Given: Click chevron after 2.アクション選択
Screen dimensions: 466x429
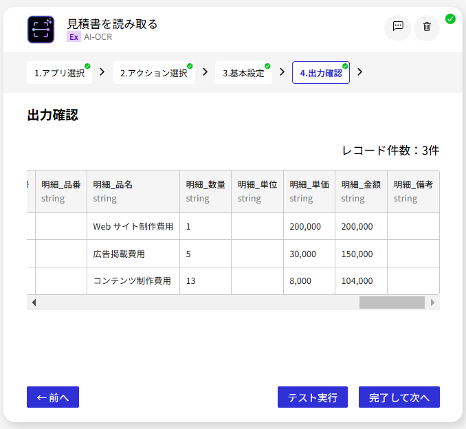Looking at the screenshot, I should point(205,72).
